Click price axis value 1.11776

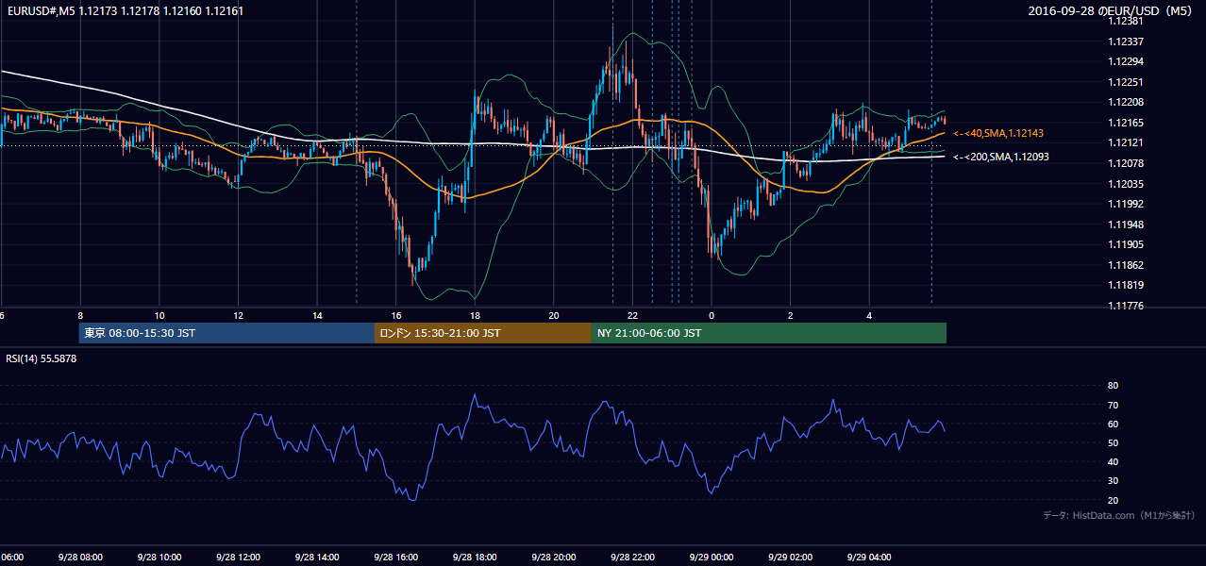coord(1125,306)
